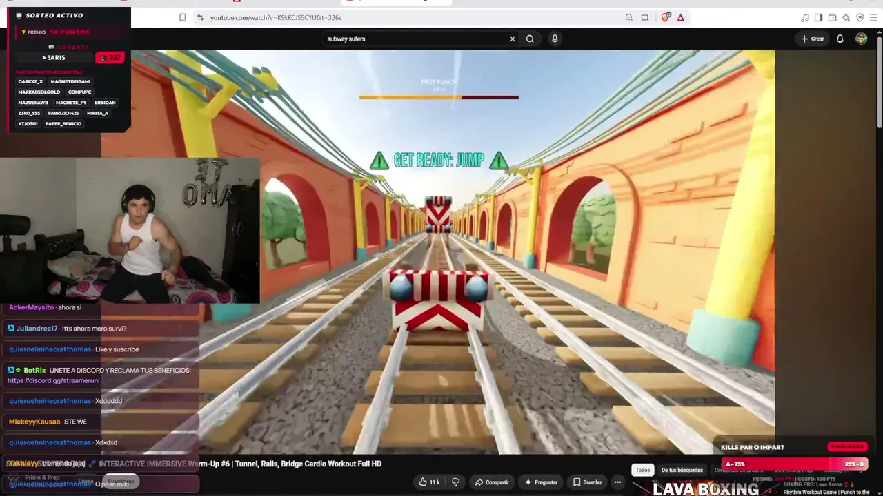Screen dimensions: 883x496
Task: Click the YouTube search box with 'subway sufers'
Action: pyautogui.click(x=414, y=39)
